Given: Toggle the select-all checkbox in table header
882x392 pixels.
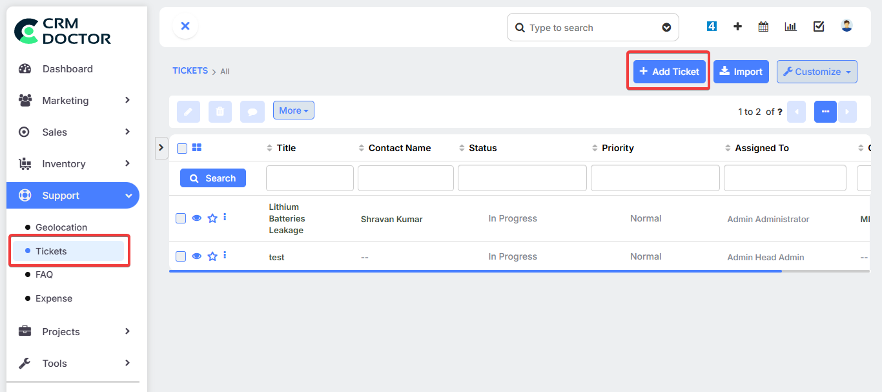Looking at the screenshot, I should pyautogui.click(x=182, y=149).
